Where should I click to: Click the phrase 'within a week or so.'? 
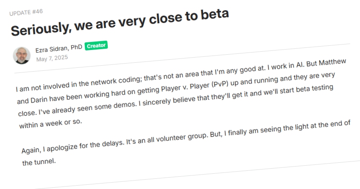(50, 124)
